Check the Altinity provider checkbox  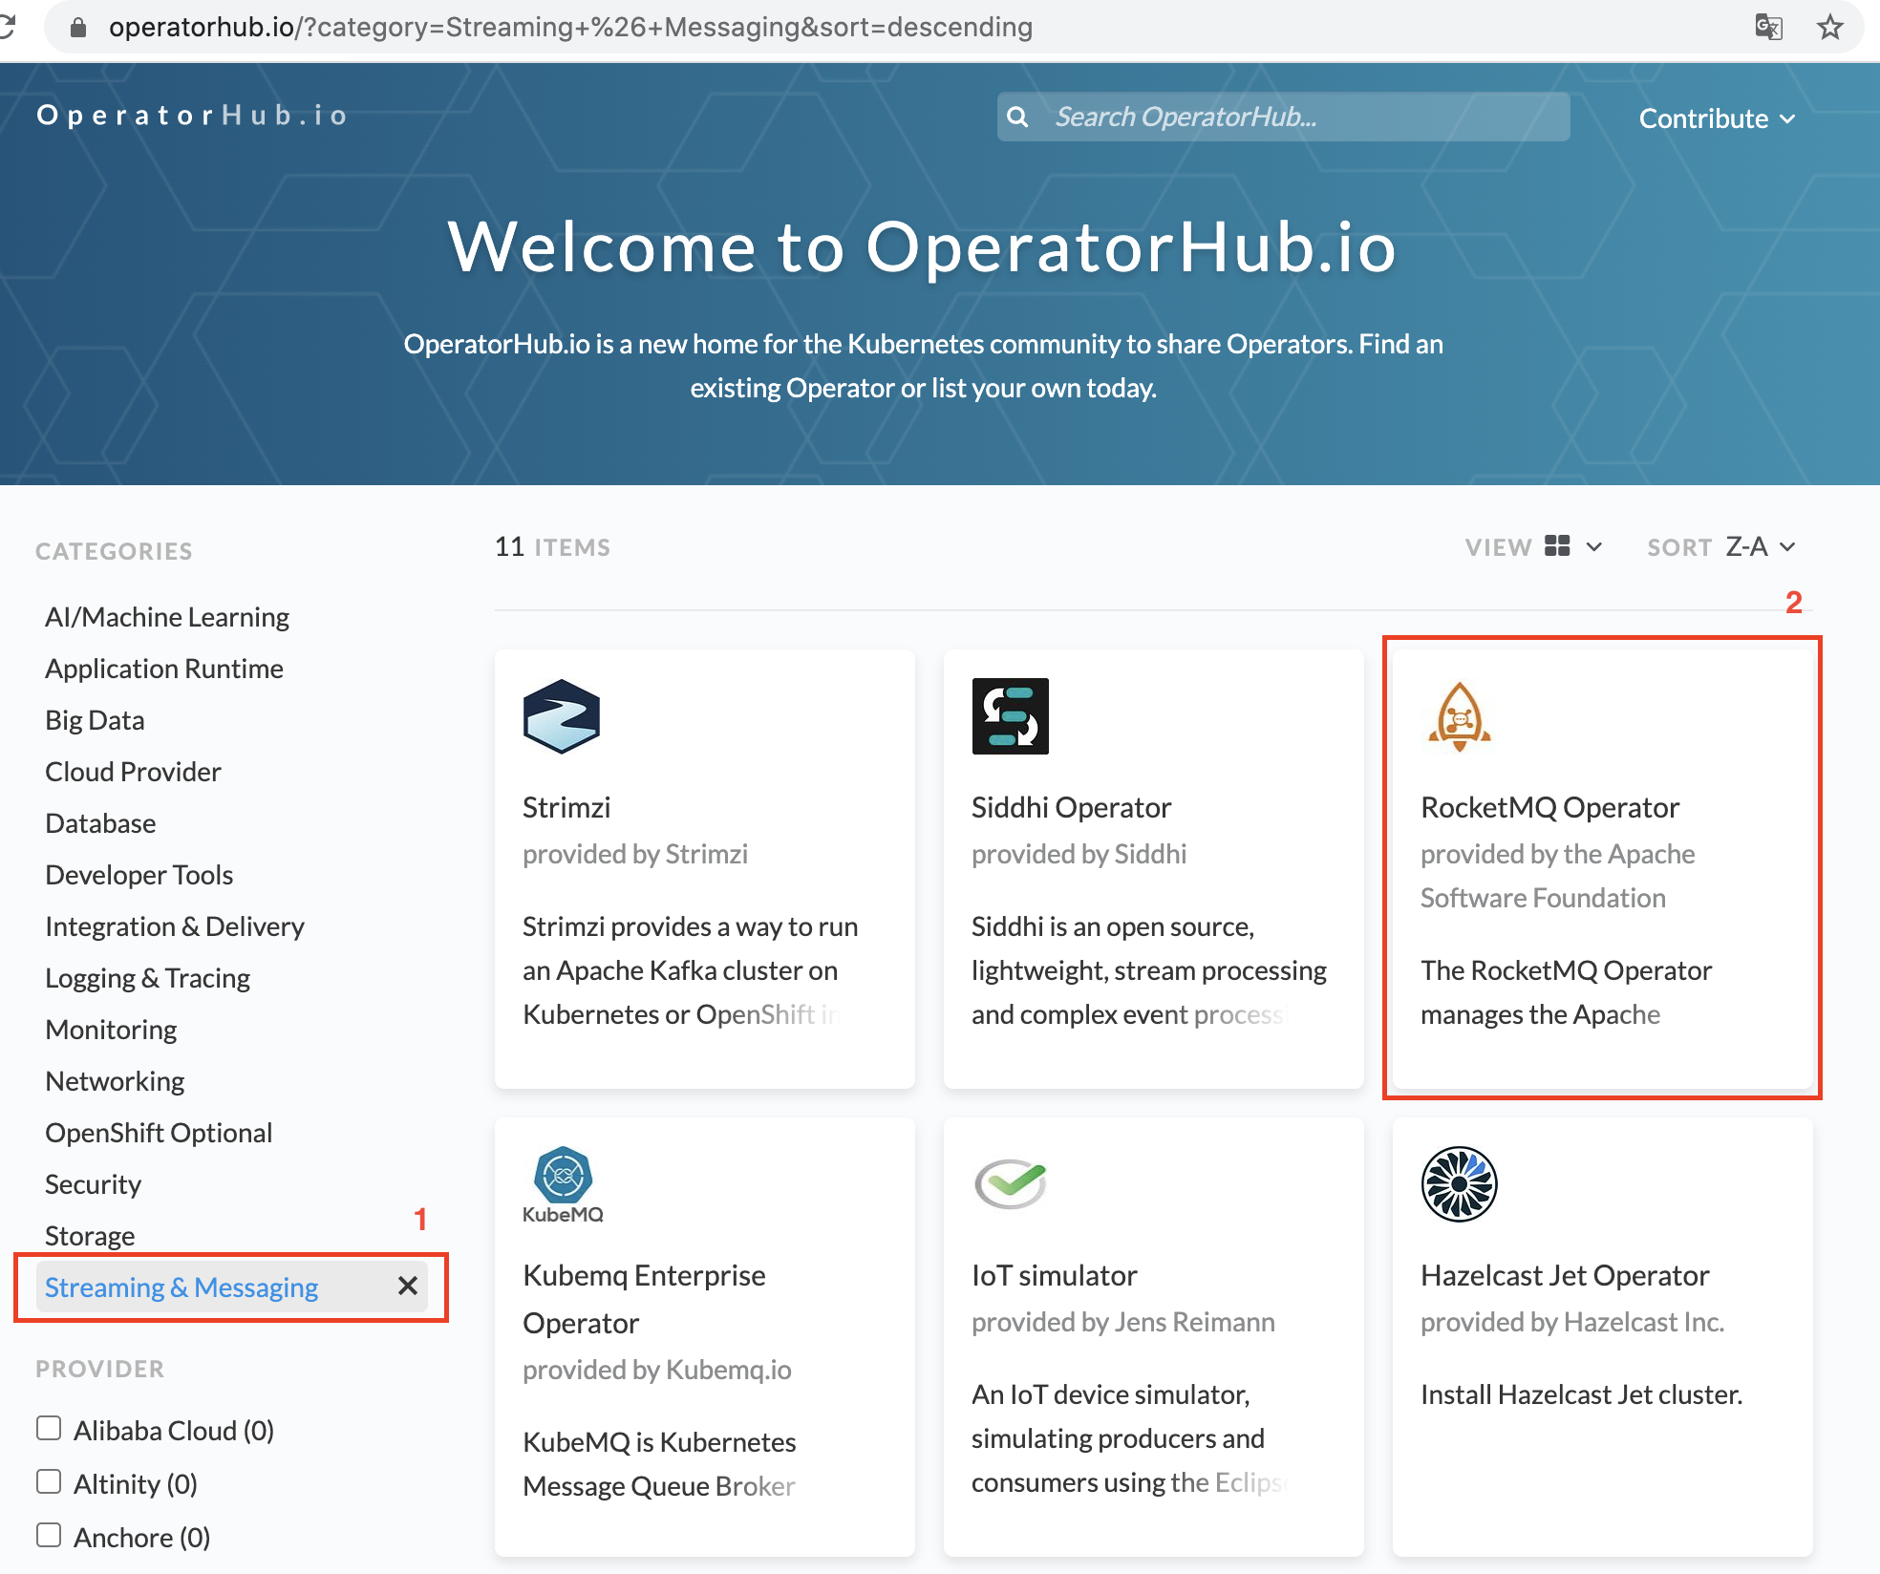[49, 1481]
